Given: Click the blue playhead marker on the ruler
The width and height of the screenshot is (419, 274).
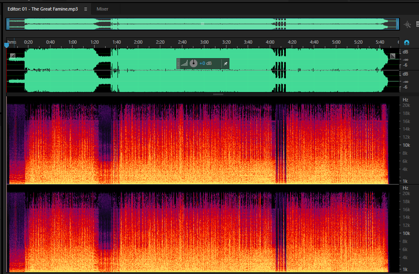Looking at the screenshot, I should pyautogui.click(x=7, y=45).
